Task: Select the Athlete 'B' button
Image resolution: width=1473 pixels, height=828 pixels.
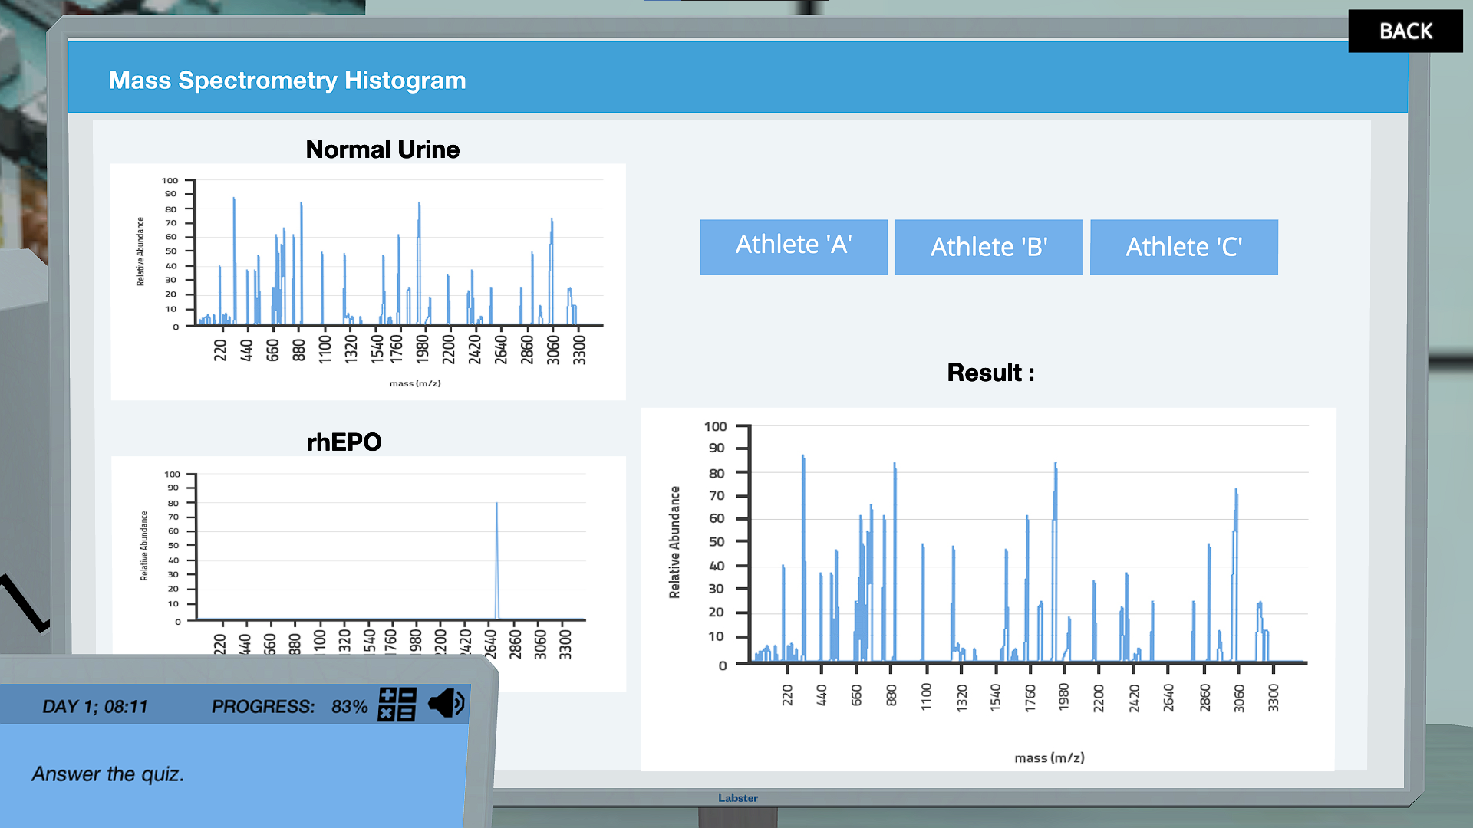Action: [988, 247]
